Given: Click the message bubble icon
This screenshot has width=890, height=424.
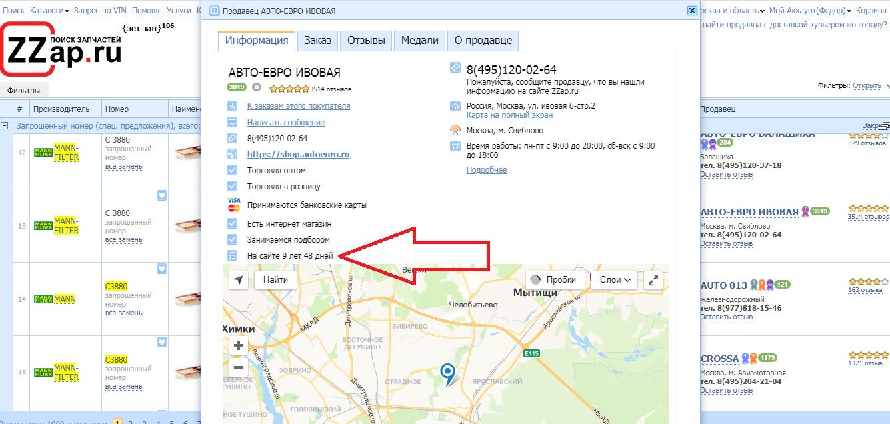Looking at the screenshot, I should [232, 123].
